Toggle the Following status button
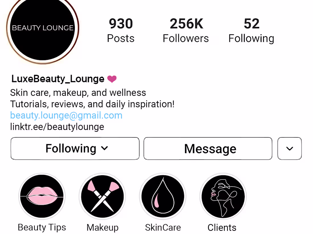This screenshot has height=234, width=313. click(75, 148)
